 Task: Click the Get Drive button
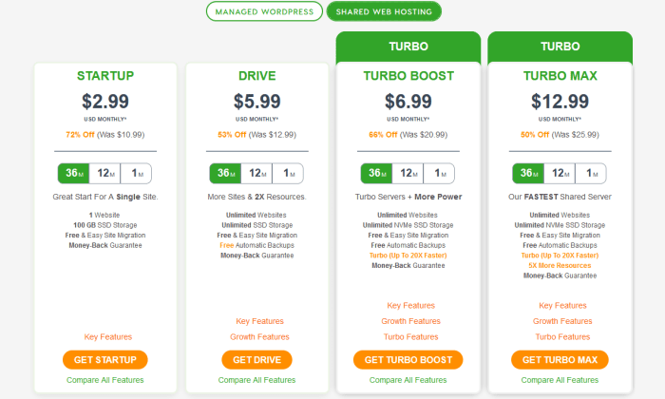pyautogui.click(x=257, y=359)
